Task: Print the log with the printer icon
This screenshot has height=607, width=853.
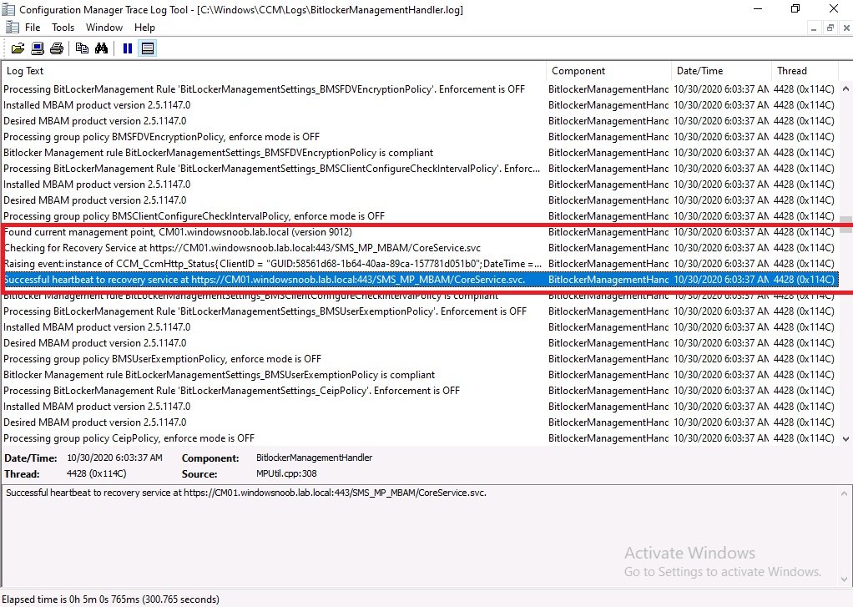Action: 57,48
